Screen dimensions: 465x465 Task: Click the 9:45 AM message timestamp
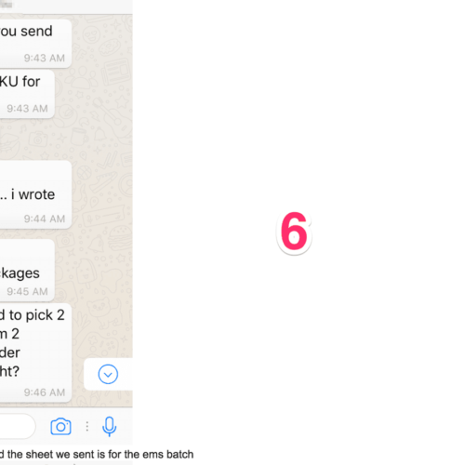pos(27,291)
